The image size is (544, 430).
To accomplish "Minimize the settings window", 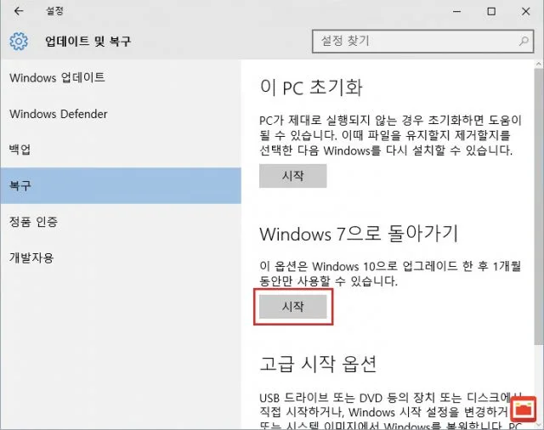I will point(457,11).
